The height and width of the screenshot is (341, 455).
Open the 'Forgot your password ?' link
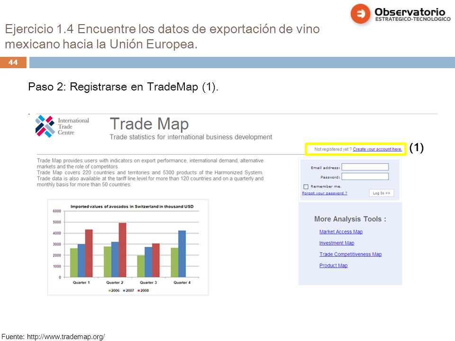[324, 193]
